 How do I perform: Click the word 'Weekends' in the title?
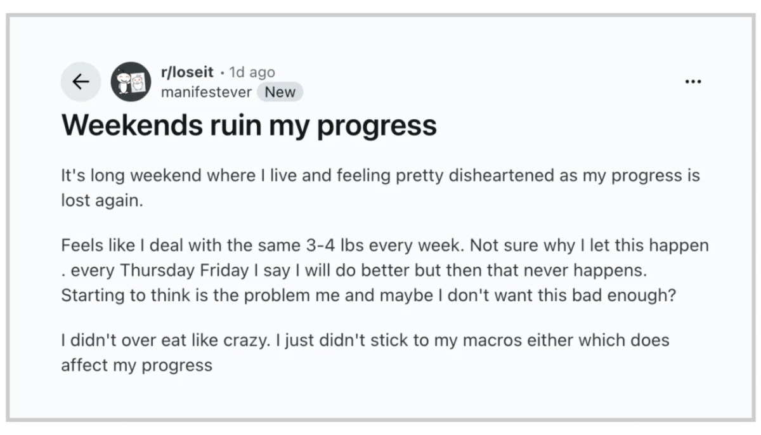click(x=130, y=126)
